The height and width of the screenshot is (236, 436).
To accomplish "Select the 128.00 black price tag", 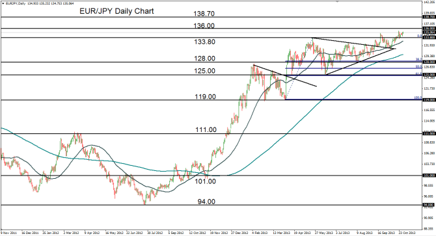I will [429, 62].
